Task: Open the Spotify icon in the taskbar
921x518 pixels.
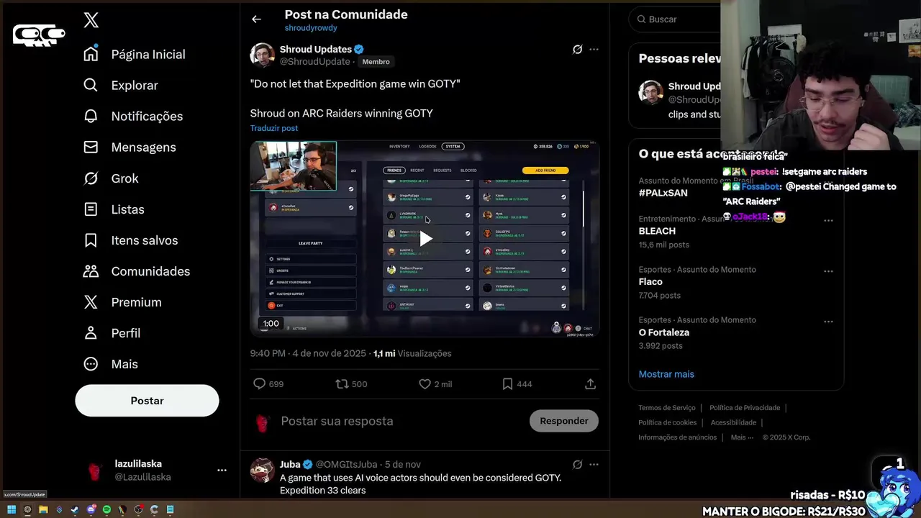Action: point(106,509)
